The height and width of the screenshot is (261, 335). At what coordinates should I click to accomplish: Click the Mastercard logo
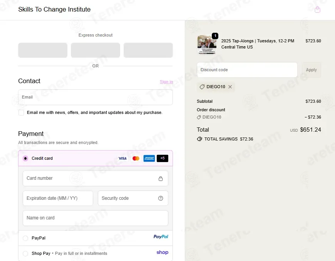136,158
